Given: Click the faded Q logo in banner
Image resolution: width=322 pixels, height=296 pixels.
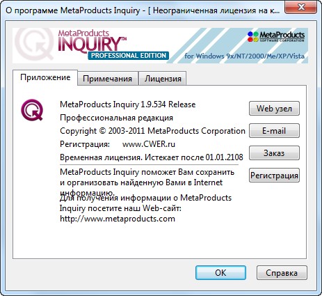Looking at the screenshot, I should 34,44.
